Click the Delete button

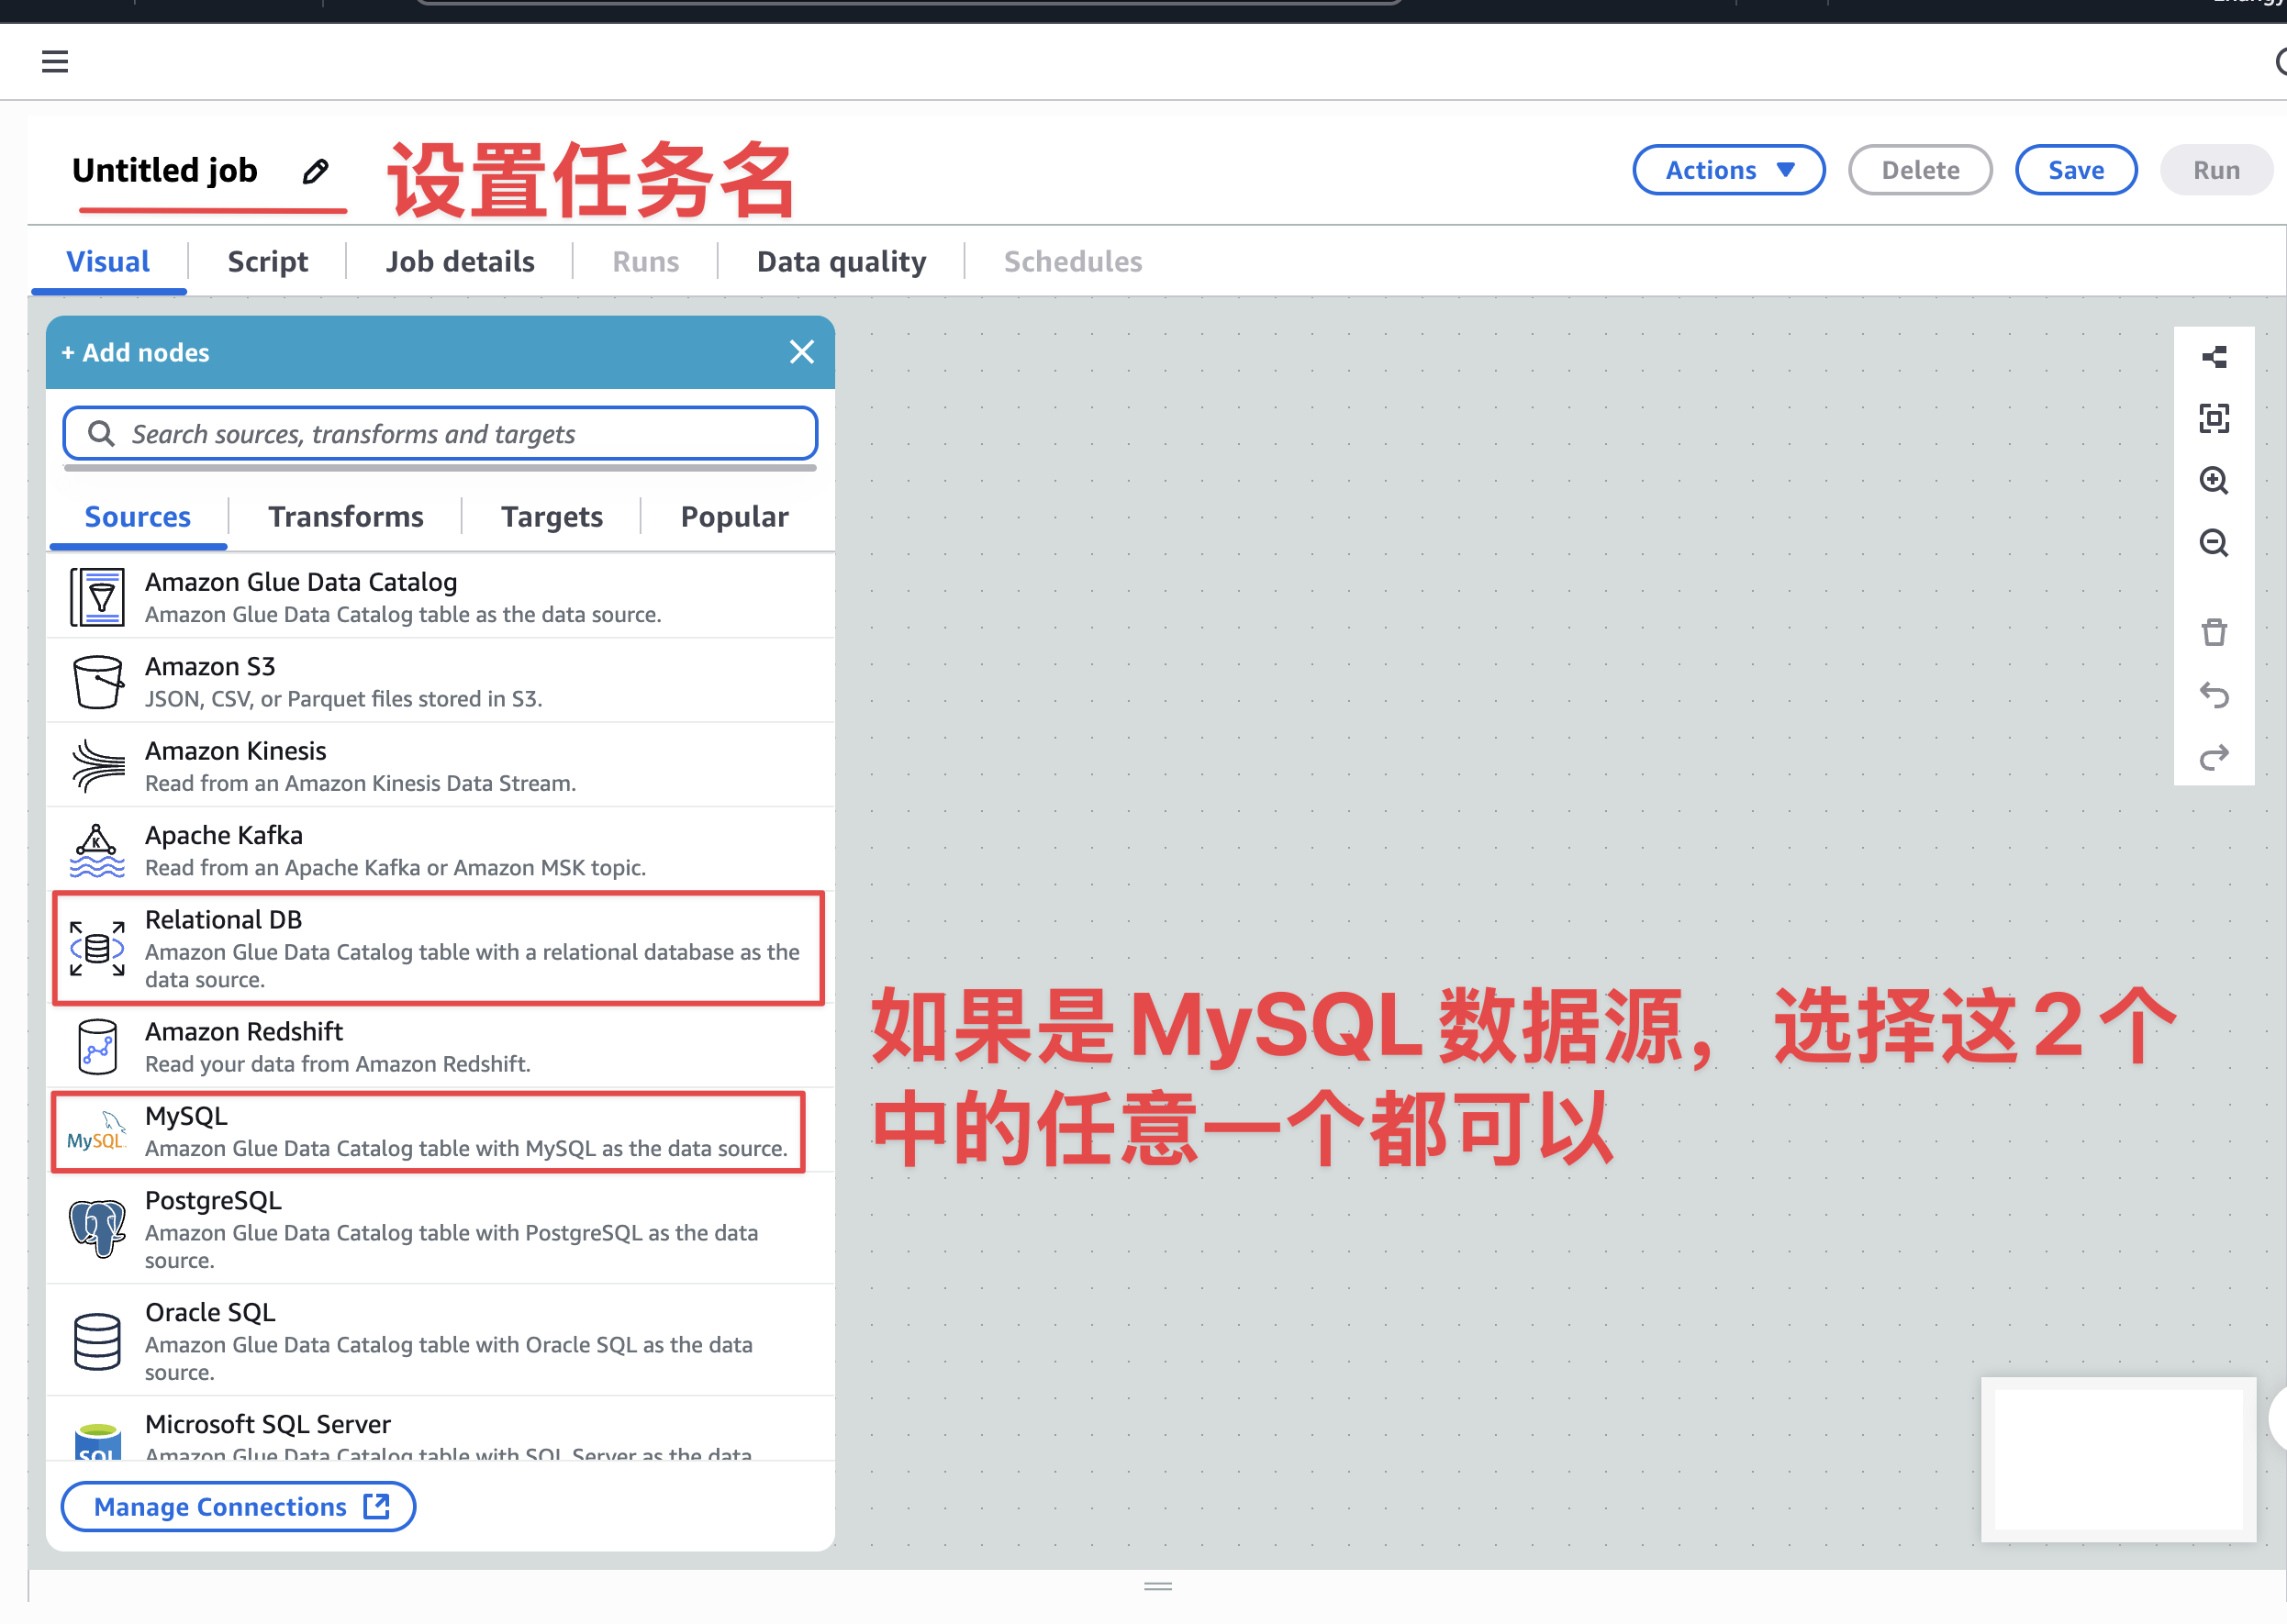coord(1919,170)
